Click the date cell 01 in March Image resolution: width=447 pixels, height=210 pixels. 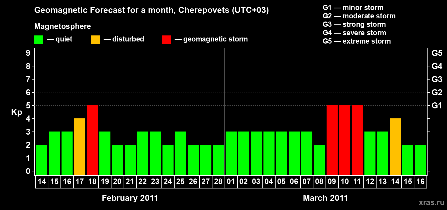tap(231, 182)
